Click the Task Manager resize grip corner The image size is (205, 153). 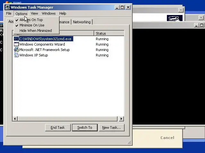(129, 142)
